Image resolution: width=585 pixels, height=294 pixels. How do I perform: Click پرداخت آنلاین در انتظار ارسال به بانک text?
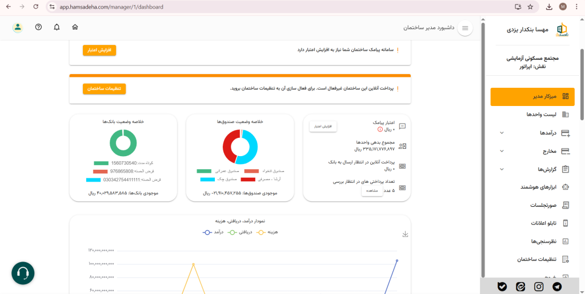tap(362, 162)
